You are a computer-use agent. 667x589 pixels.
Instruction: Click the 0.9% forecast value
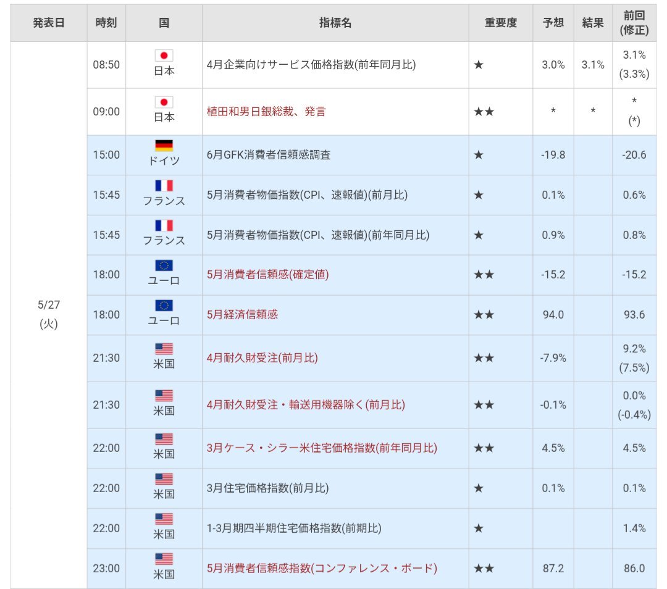553,235
